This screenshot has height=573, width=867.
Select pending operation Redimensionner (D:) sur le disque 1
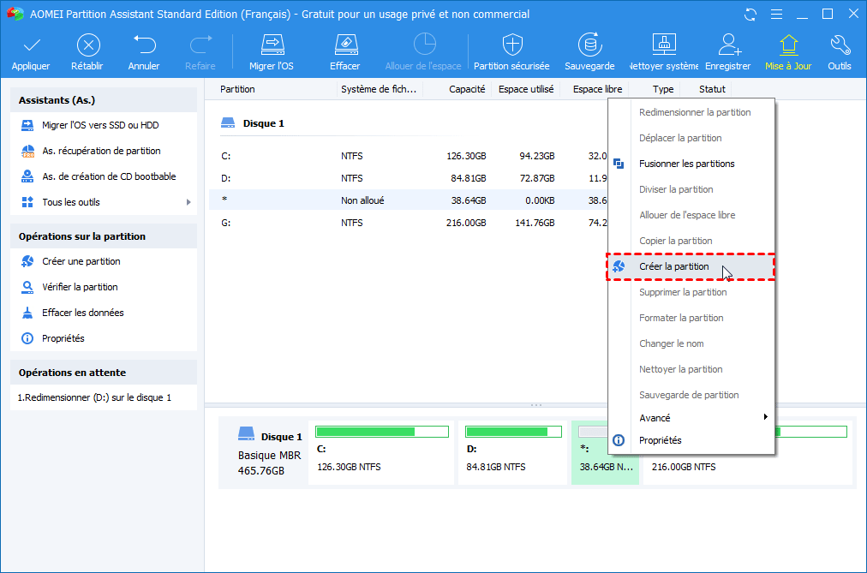(x=94, y=397)
